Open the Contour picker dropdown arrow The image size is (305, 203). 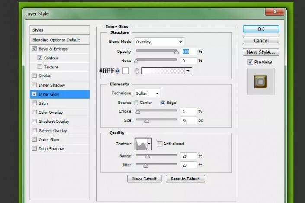(x=150, y=143)
